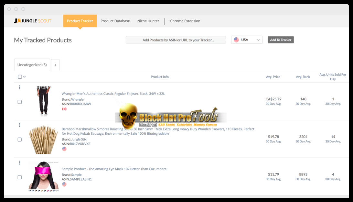
Task: Select the Wrangler Men's jeans checkbox
Action: tap(20, 102)
